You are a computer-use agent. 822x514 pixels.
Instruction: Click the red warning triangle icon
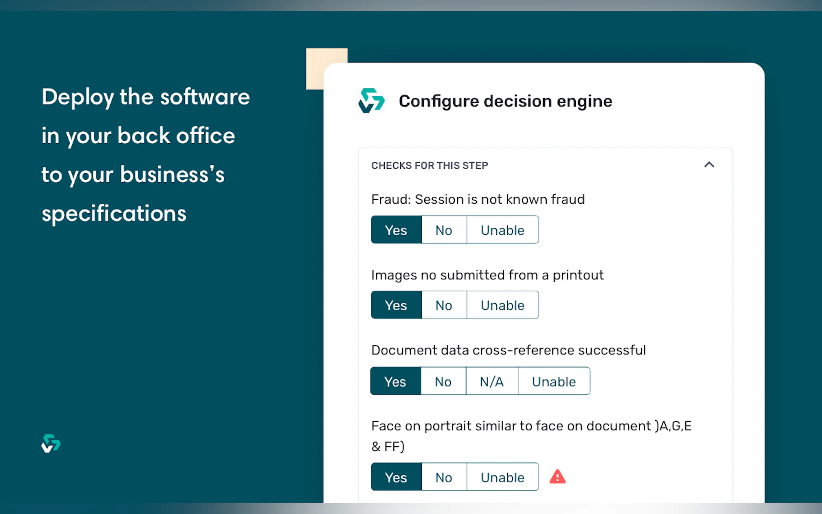tap(557, 476)
